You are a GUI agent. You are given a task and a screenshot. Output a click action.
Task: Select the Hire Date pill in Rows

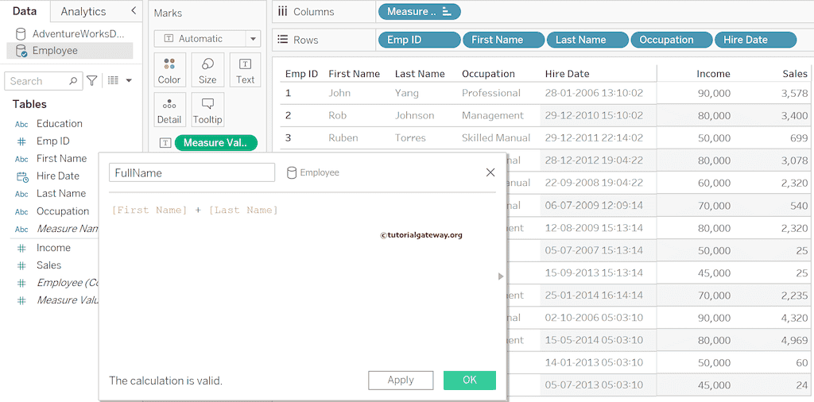[x=755, y=40]
